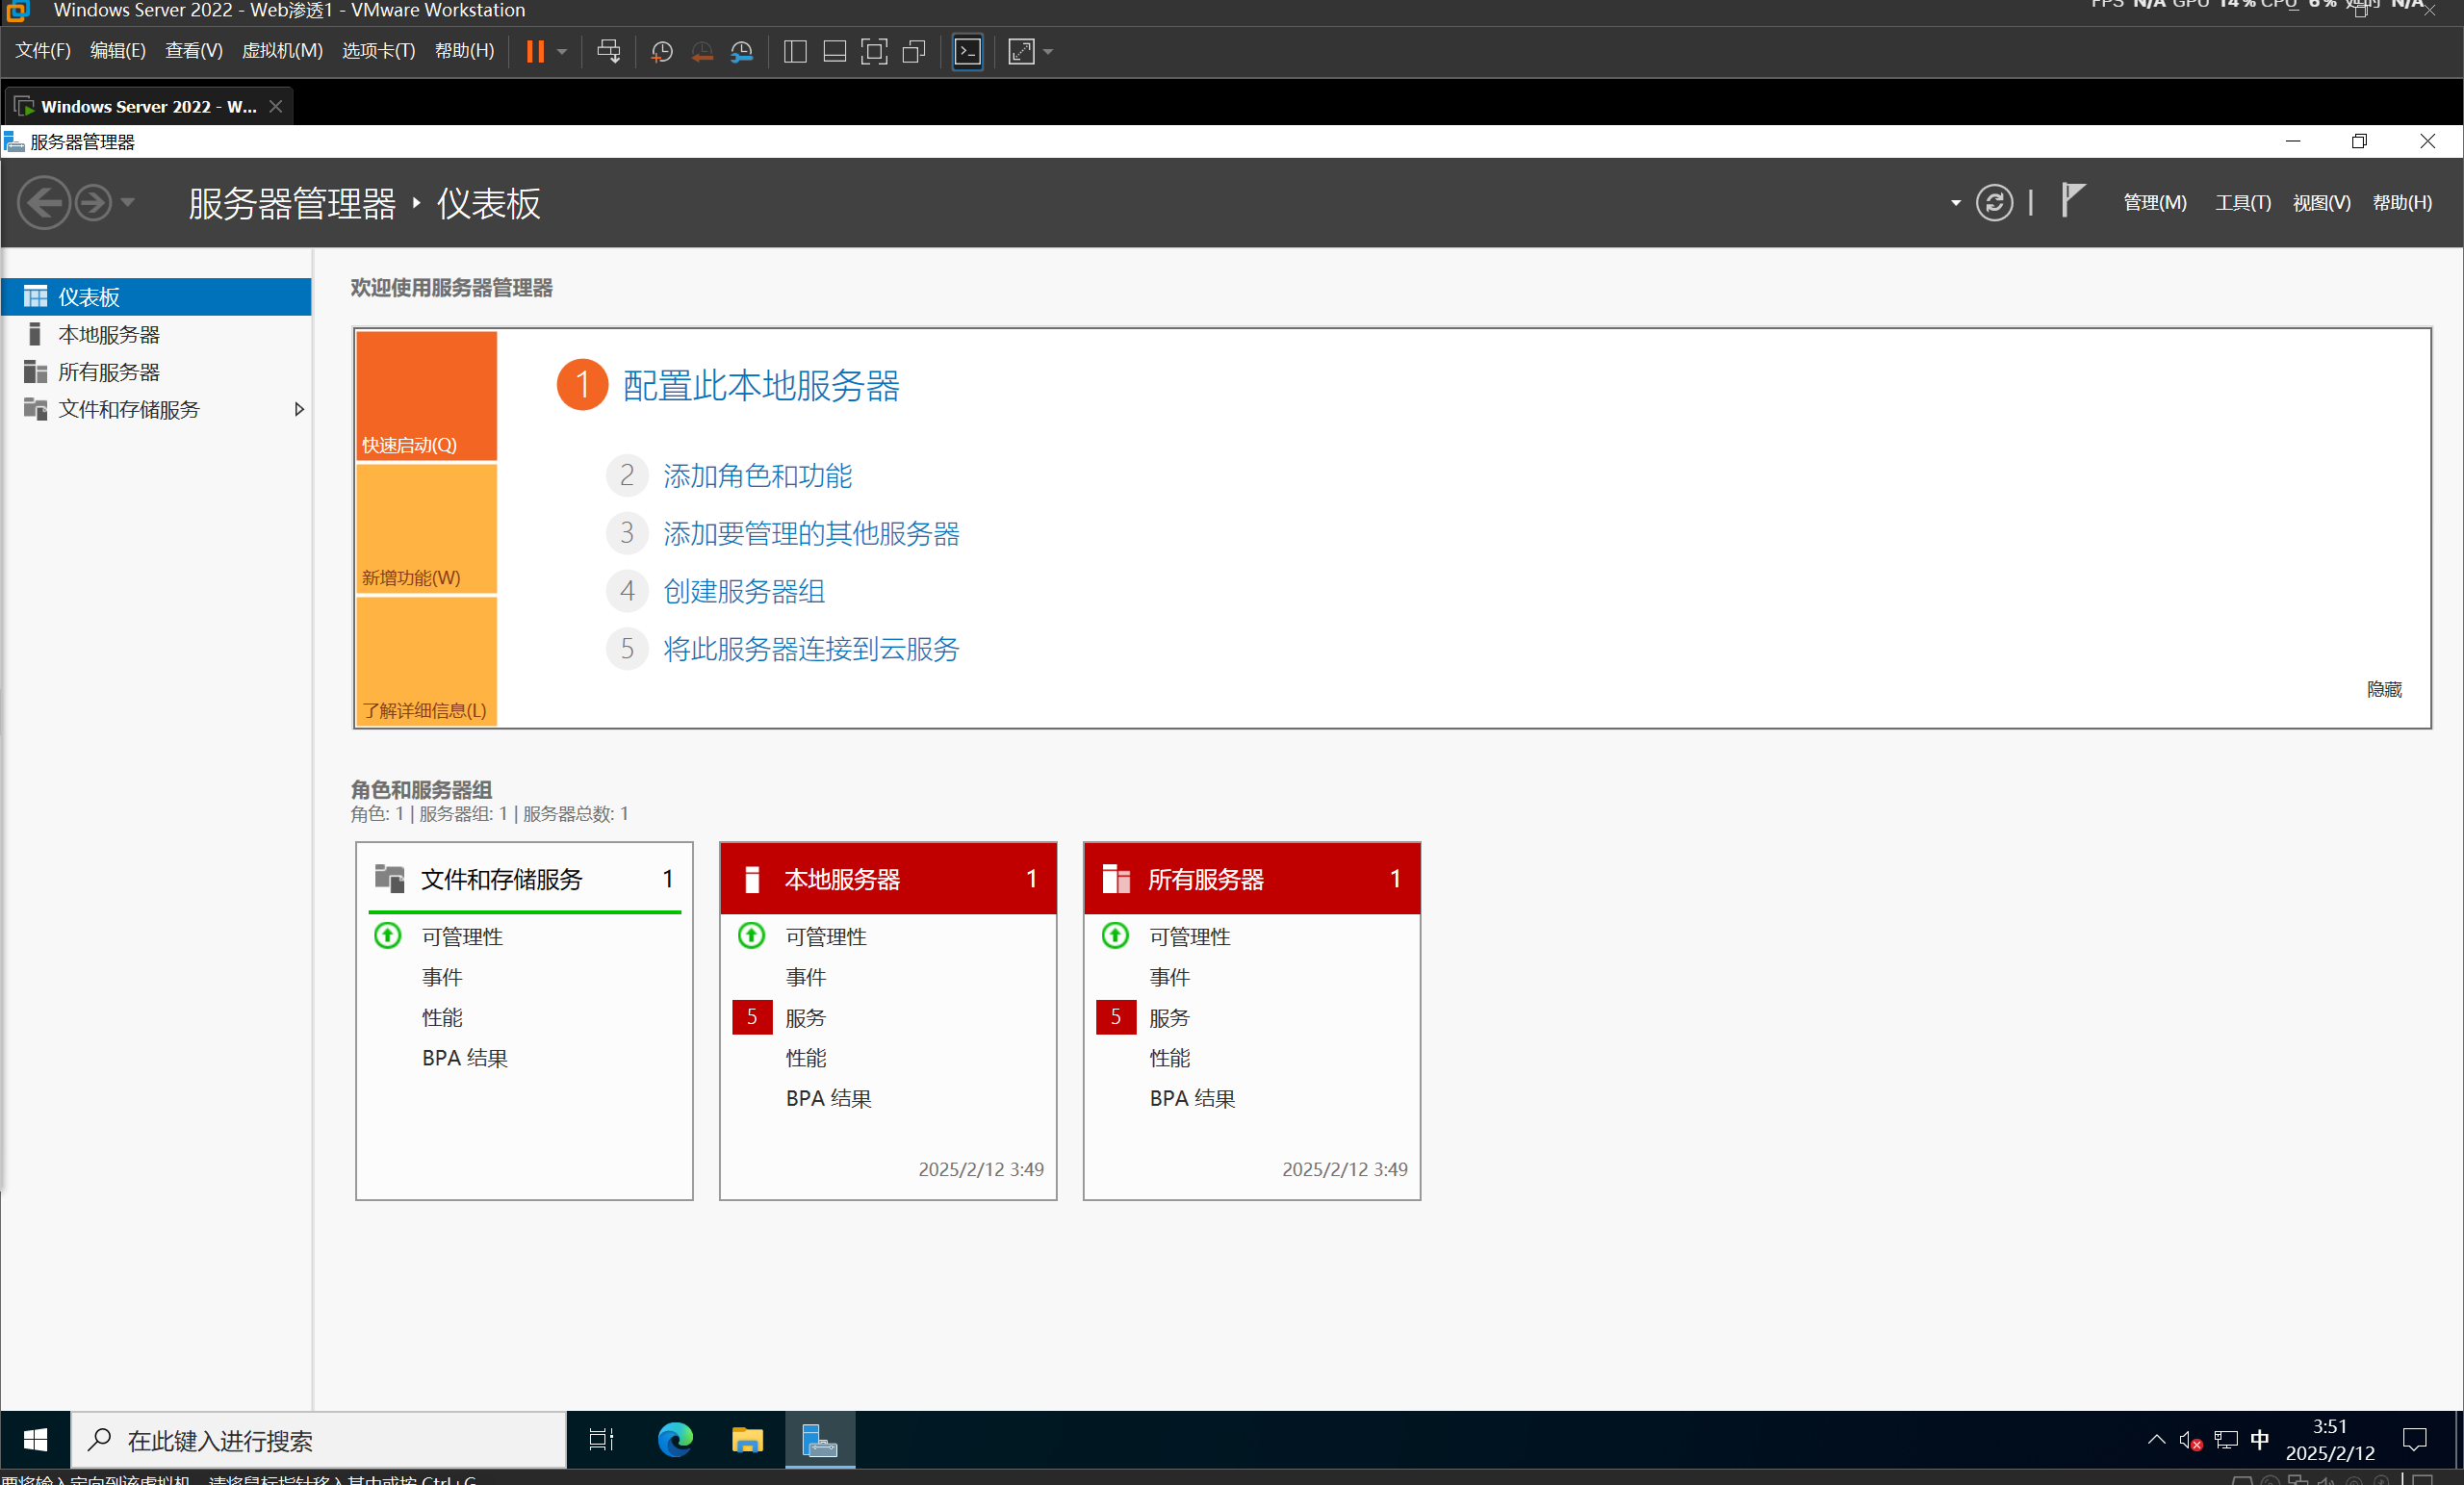2464x1485 pixels.
Task: Expand the 文件和存储服务 arrow in sidebar
Action: pyautogui.click(x=298, y=409)
